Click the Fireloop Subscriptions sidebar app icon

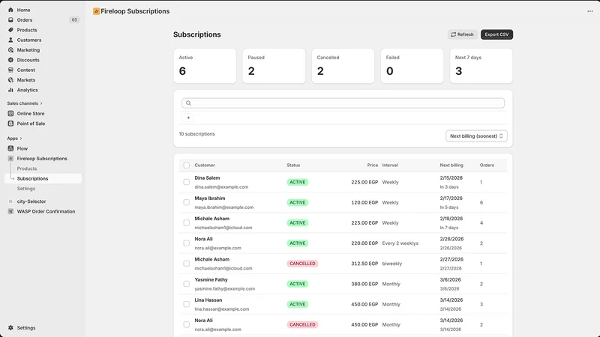[10, 159]
